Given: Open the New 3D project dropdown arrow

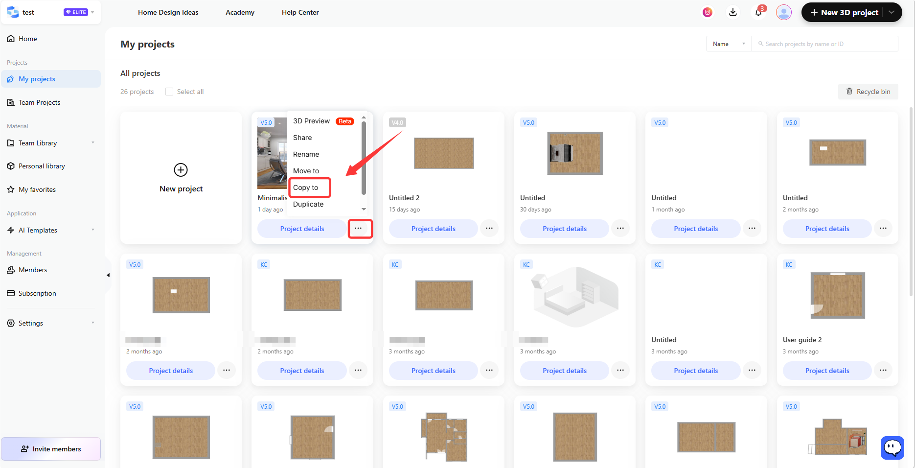Looking at the screenshot, I should click(892, 12).
